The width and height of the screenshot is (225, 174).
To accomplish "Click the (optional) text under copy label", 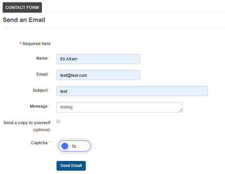I will coord(42,130).
